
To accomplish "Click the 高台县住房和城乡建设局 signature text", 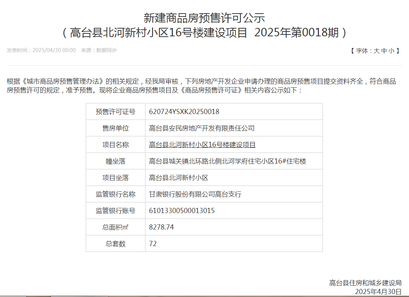I will [365, 283].
